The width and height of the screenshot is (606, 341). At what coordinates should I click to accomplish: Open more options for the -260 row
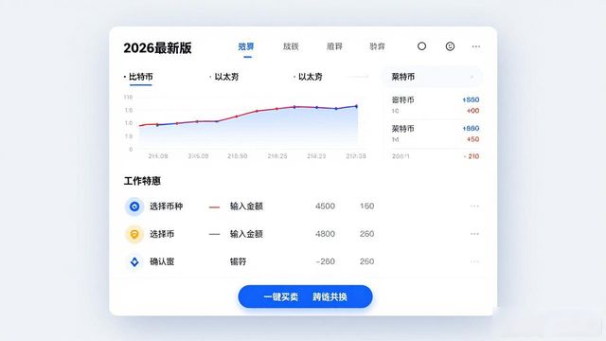[474, 261]
